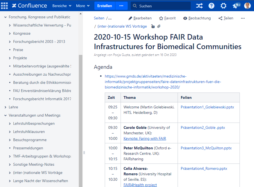This screenshot has height=187, width=254.
Task: Open FAU Einverständniserklärung page
Action: [42, 91]
